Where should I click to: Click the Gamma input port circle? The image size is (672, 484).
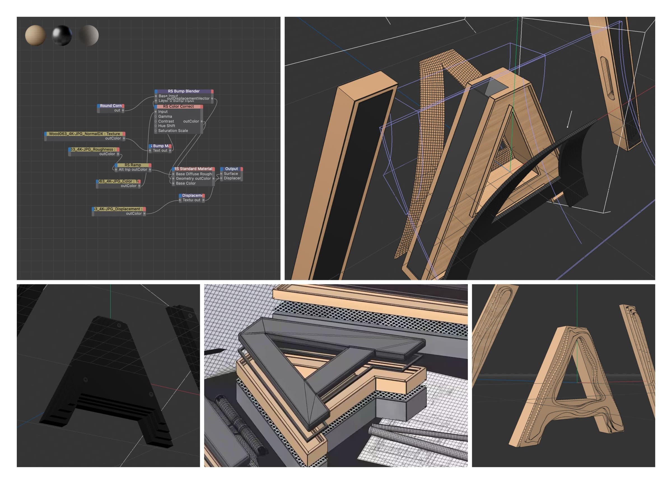156,117
